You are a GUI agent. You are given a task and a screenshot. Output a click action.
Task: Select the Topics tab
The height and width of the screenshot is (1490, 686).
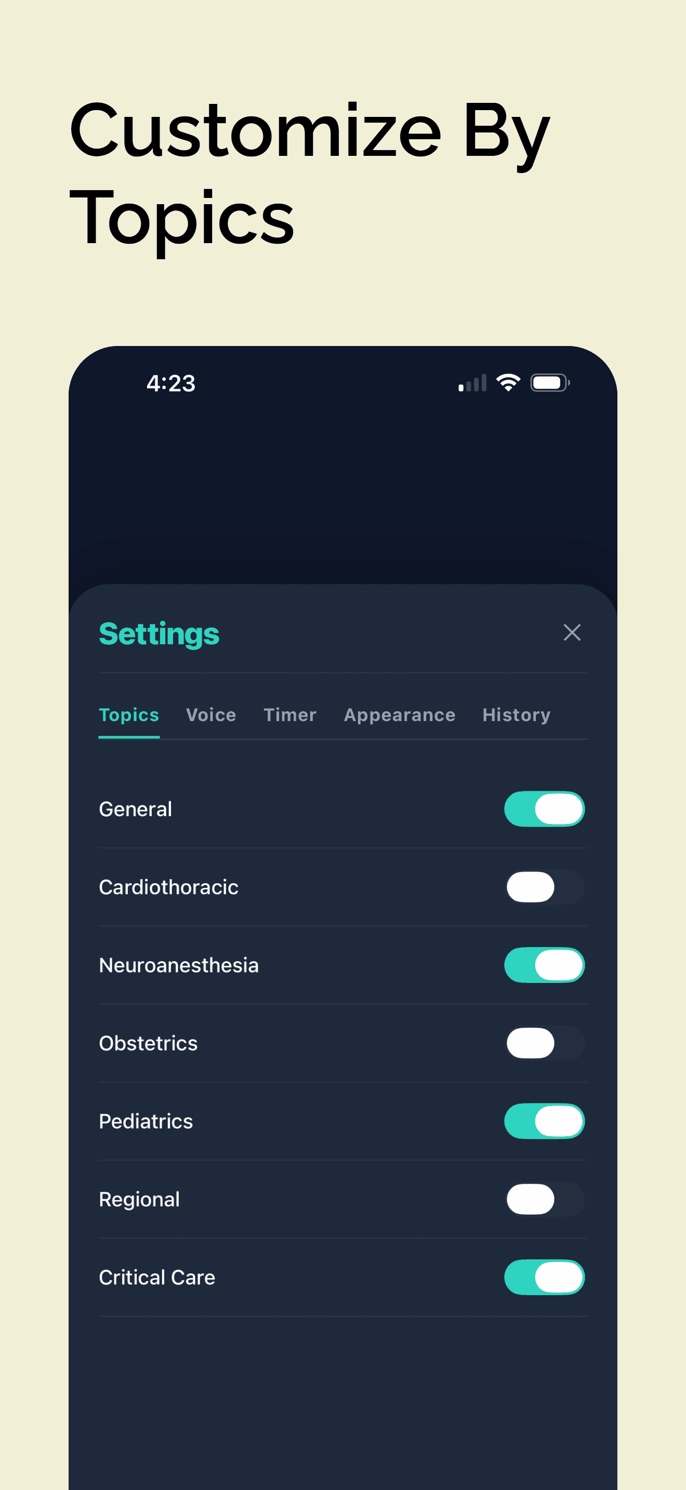[x=129, y=715]
